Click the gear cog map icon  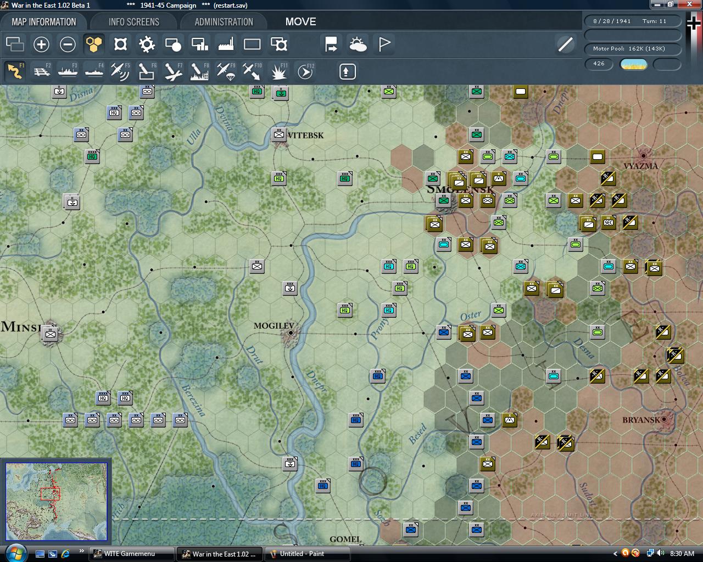click(147, 44)
